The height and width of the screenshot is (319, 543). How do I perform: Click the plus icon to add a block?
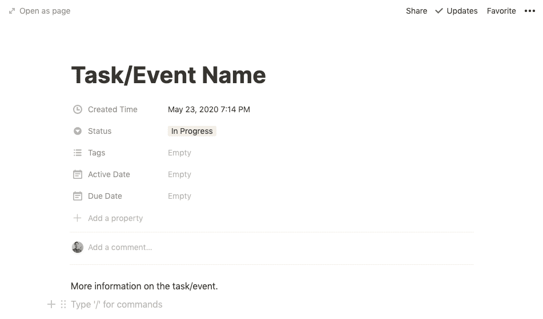tap(51, 305)
